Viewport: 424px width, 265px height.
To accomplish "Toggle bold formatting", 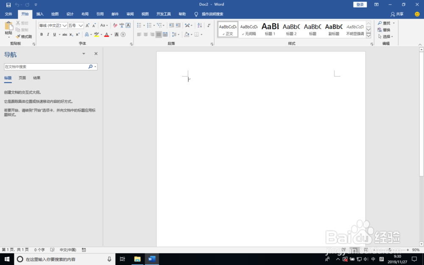I will coord(42,34).
